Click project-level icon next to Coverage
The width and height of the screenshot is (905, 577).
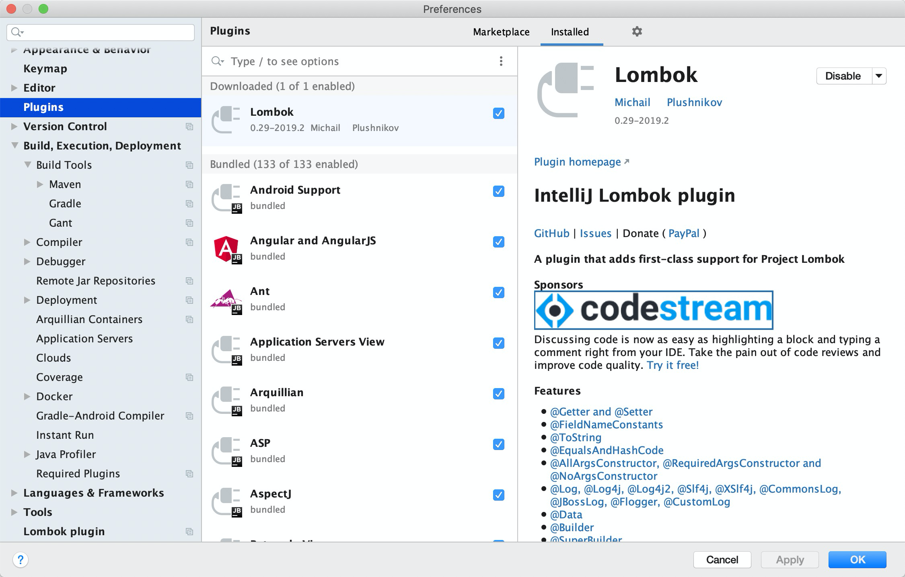coord(189,377)
